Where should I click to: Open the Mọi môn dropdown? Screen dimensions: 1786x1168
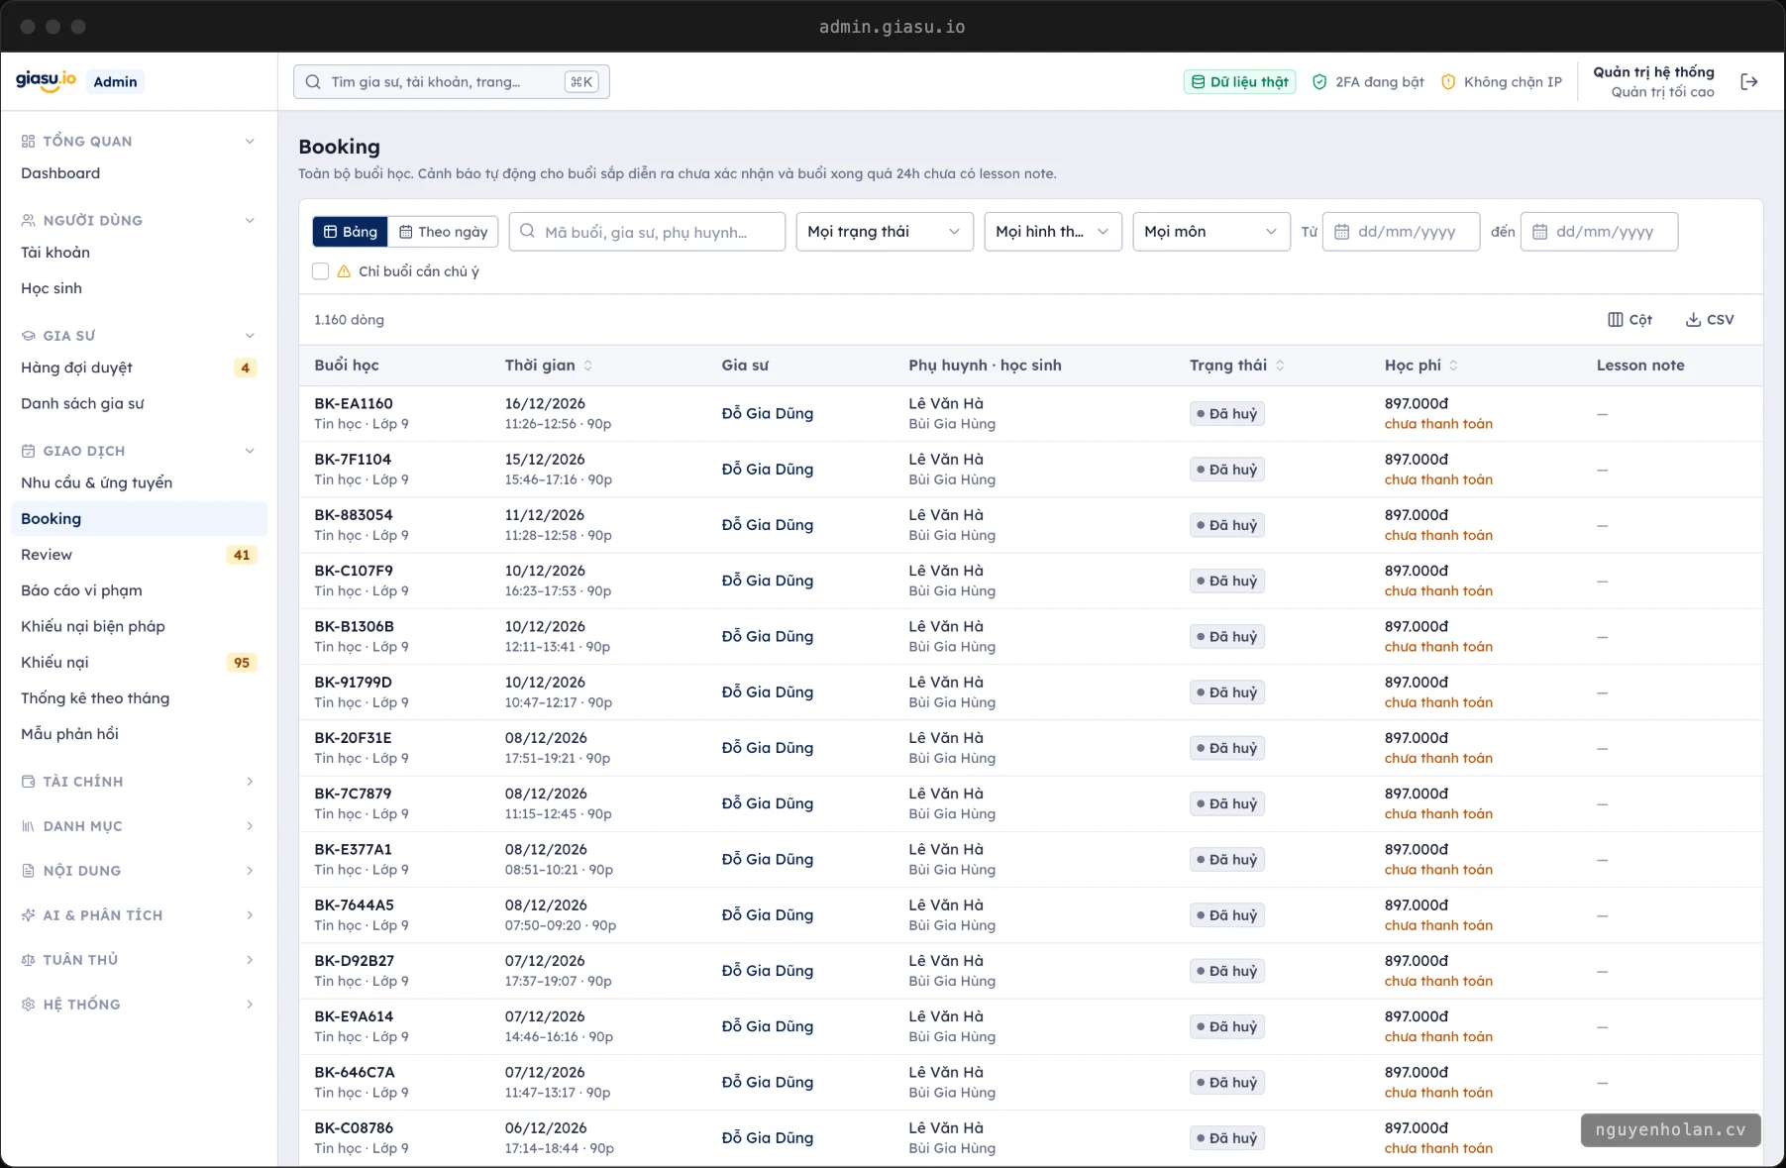(x=1210, y=232)
